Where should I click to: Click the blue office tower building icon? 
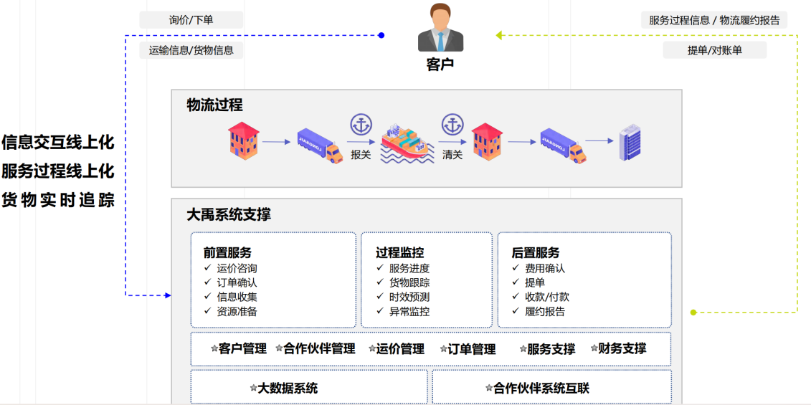point(630,142)
